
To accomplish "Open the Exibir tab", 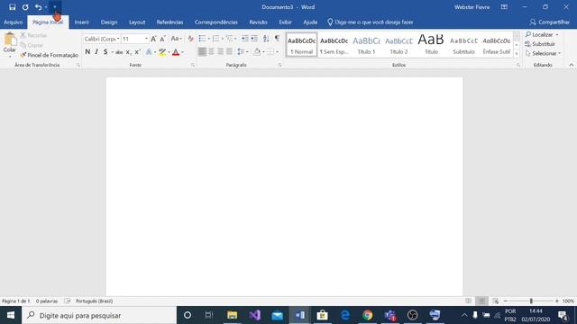I will [285, 22].
